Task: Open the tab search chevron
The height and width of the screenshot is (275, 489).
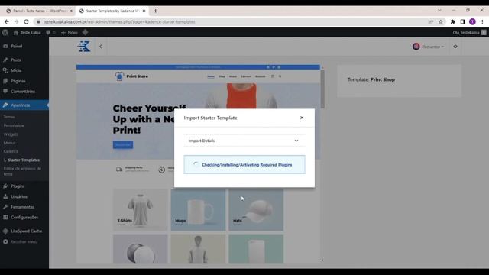Action: [439, 10]
